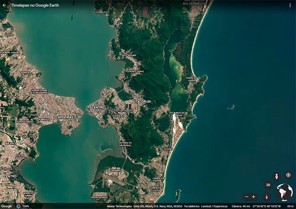This screenshot has height=209, width=296.
Task: Click the CENTRO label next to Florianópolis
Action: pyautogui.click(x=98, y=107)
